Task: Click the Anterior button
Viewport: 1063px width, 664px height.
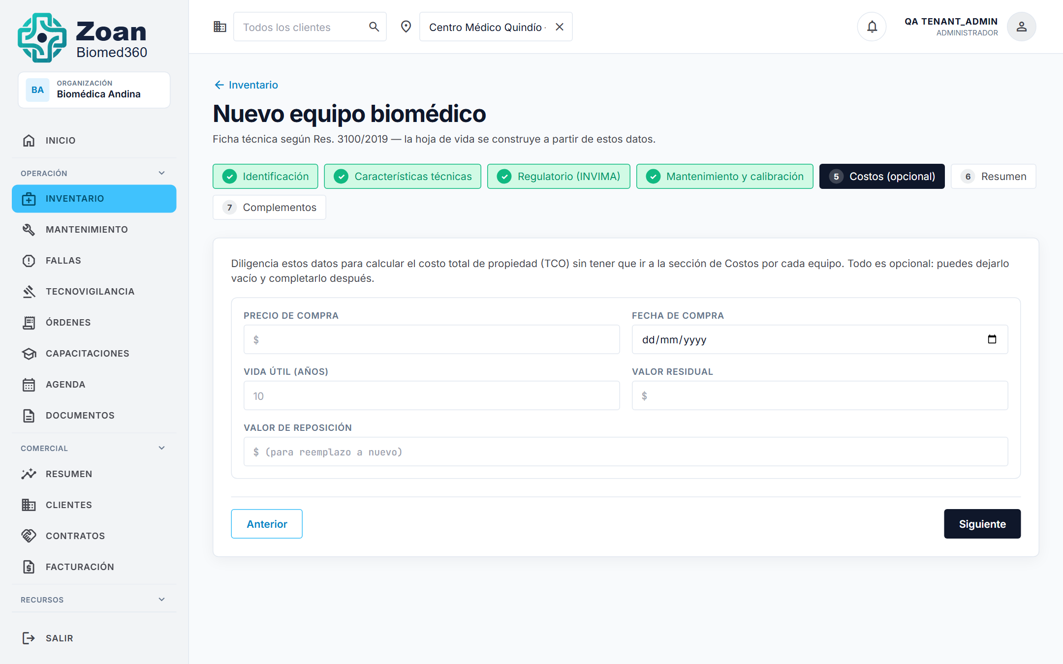Action: tap(267, 524)
